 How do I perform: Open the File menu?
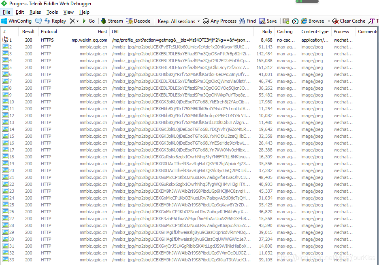[x=6, y=12]
